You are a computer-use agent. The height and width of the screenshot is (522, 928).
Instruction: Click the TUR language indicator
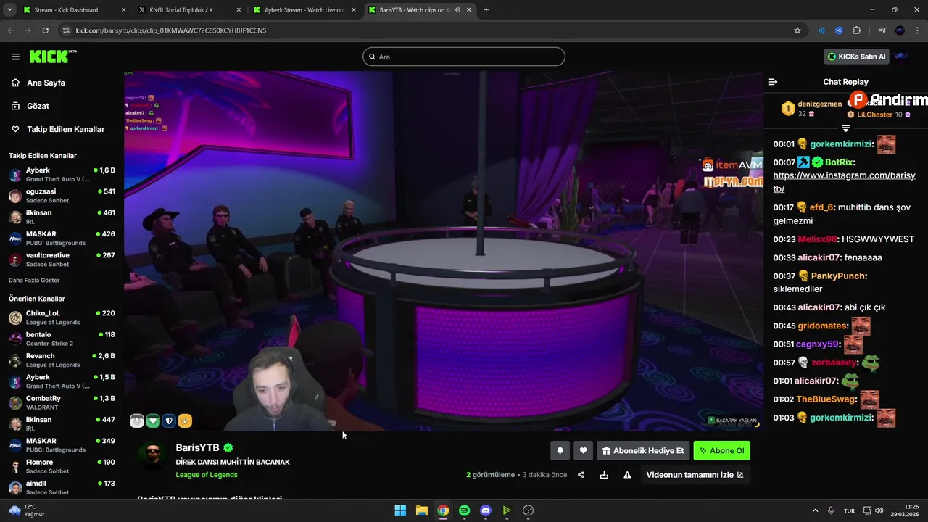849,510
